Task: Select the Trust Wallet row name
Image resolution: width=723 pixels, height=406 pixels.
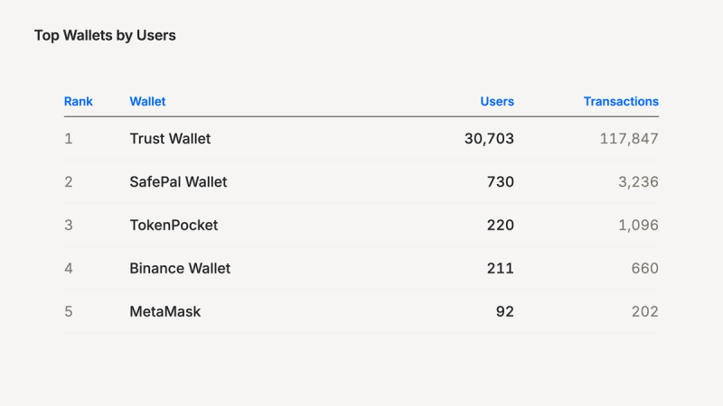Action: pyautogui.click(x=170, y=139)
